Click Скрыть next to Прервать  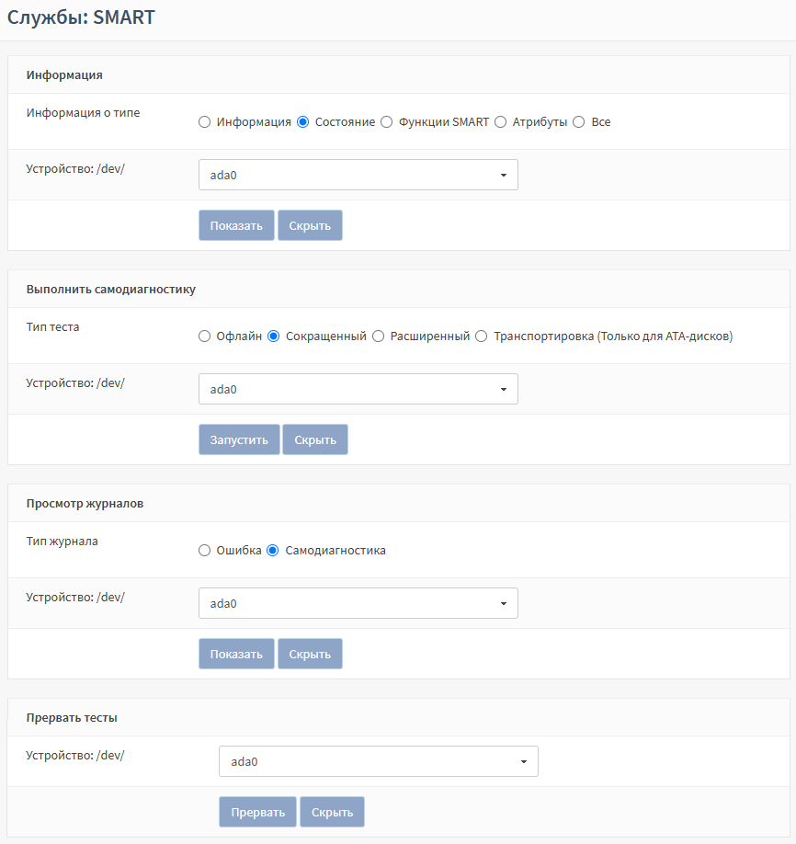click(x=332, y=812)
